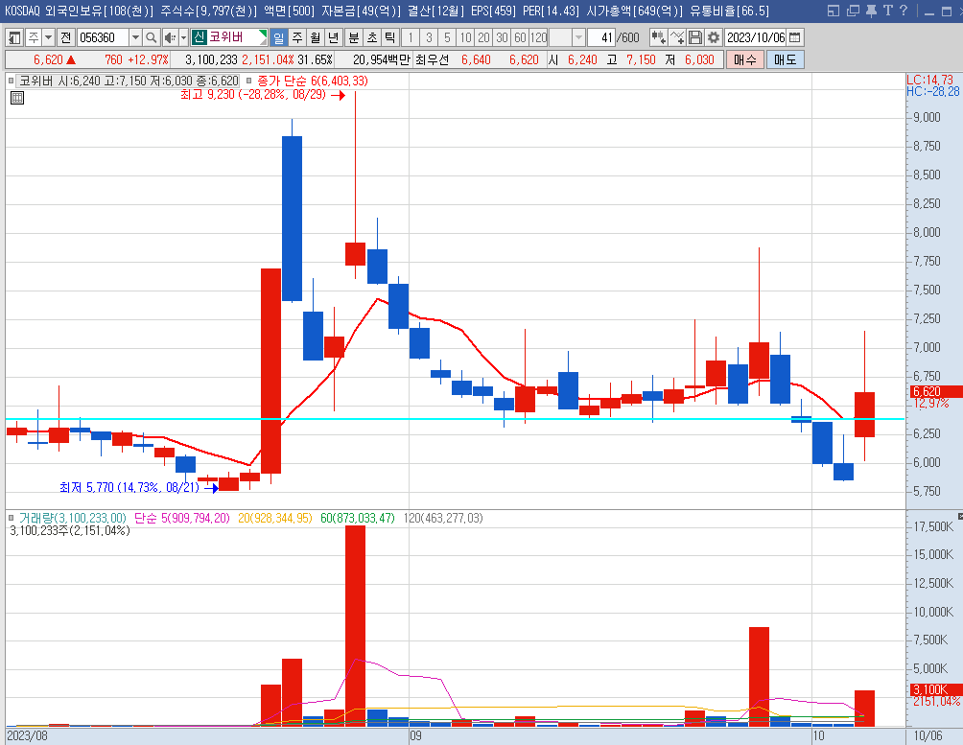This screenshot has width=963, height=745.
Task: Open stock search with the magnifier icon
Action: 152,37
